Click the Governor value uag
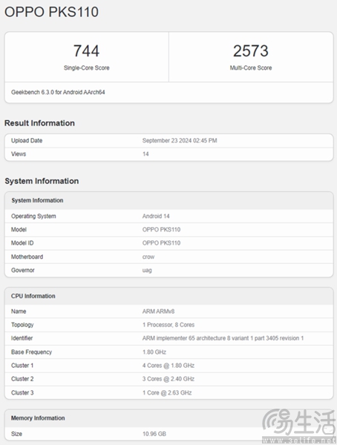Viewport: 337px width, 445px height. [x=147, y=271]
